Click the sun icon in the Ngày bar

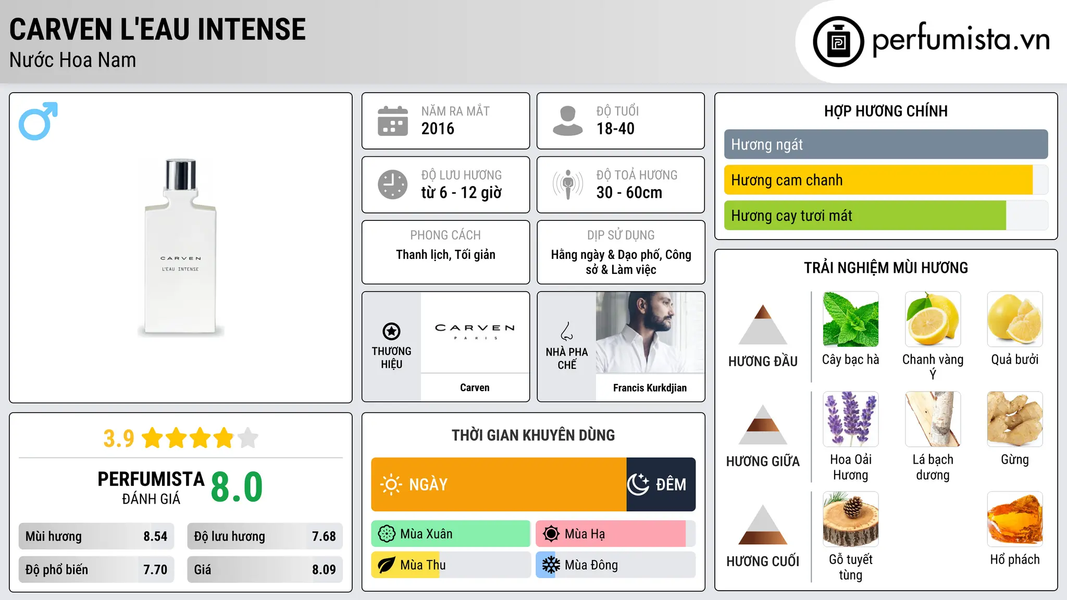tap(391, 484)
